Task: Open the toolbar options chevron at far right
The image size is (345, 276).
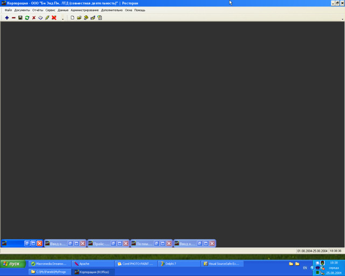Action: [342, 19]
